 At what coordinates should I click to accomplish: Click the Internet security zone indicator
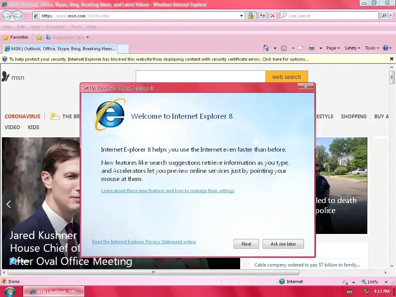coord(291,282)
